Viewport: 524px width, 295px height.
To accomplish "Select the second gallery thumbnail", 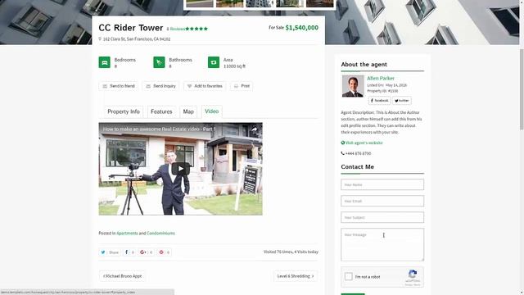I will [229, 3].
